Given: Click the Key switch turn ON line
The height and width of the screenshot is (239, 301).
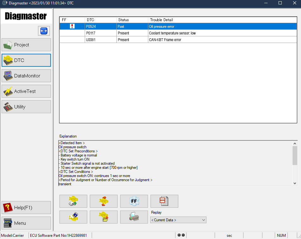Looking at the screenshot, I should click(74, 159).
